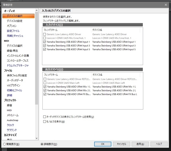The image size is (171, 151).
Task: Click the プロジェクト category heading
Action: (10, 100)
